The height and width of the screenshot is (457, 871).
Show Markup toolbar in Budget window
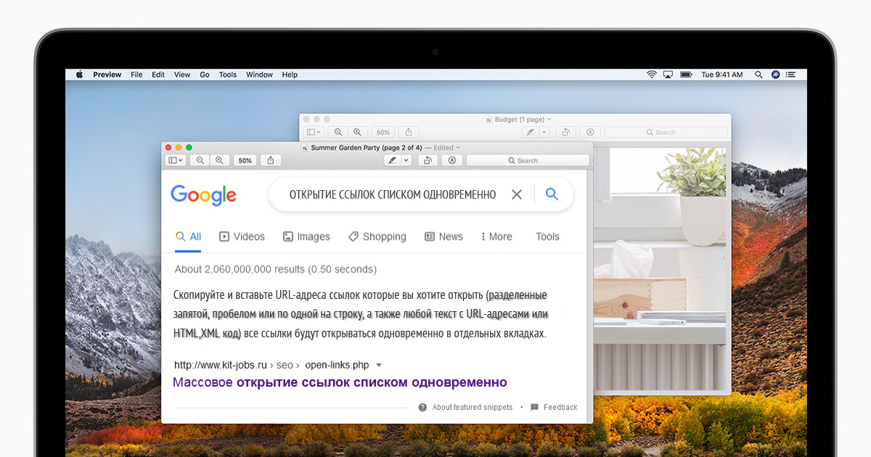(x=590, y=132)
